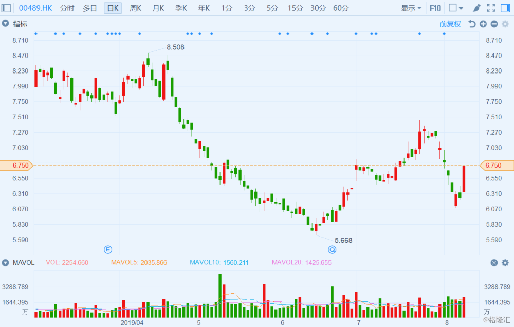Toggle the right sidebar panel icon
This screenshot has height=327, width=514.
(505, 8)
